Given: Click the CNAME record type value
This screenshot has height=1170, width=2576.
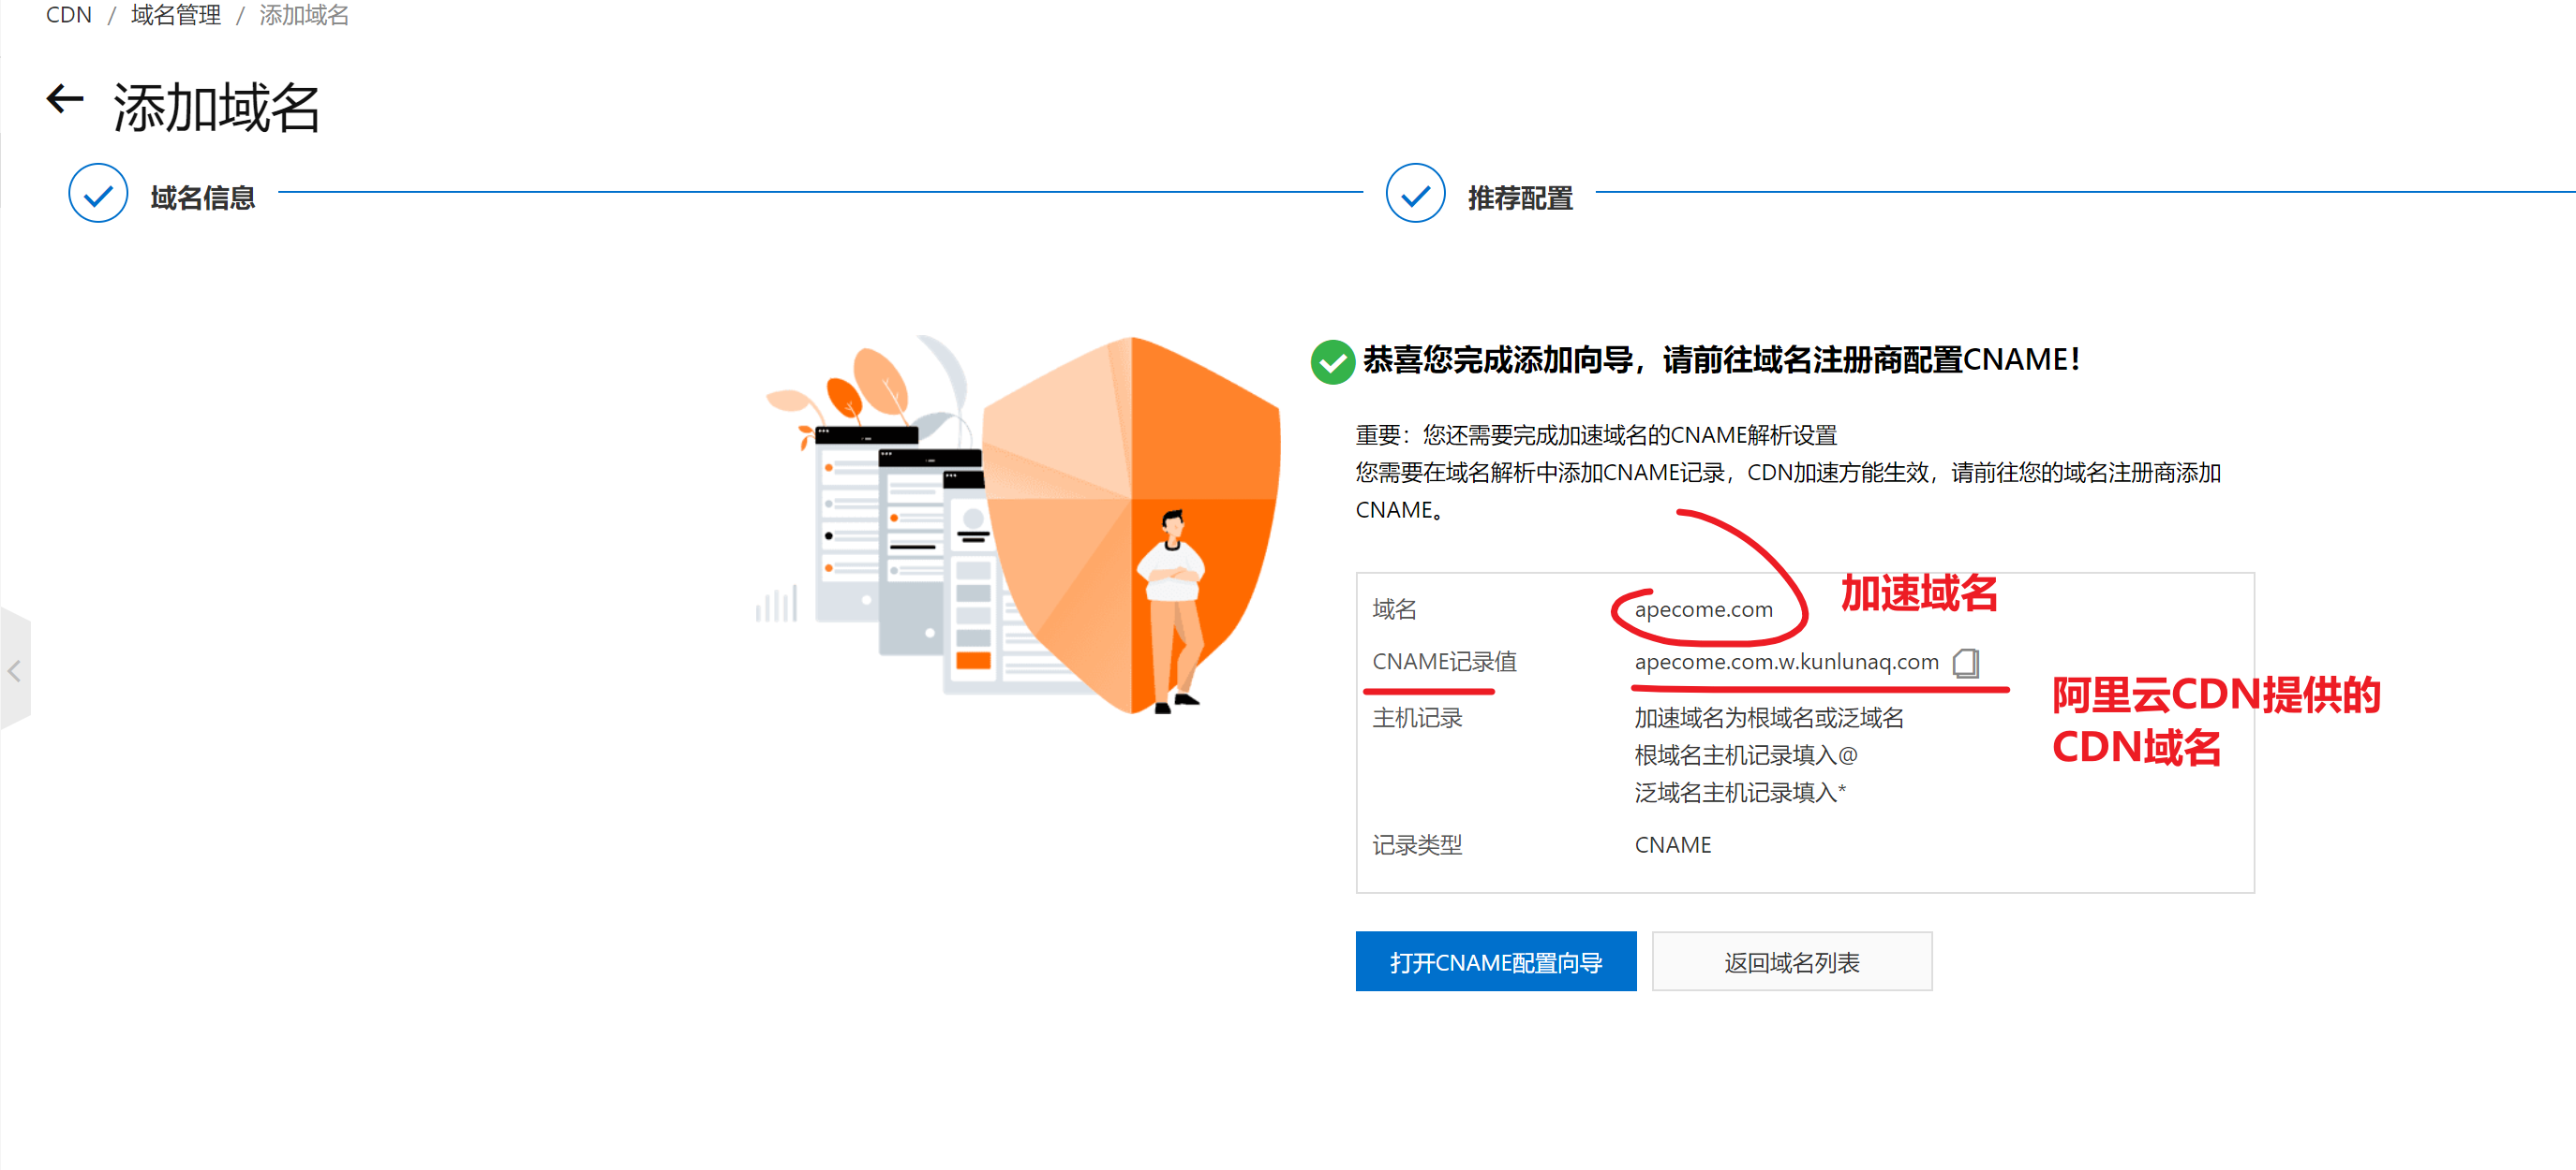Looking at the screenshot, I should [1672, 845].
